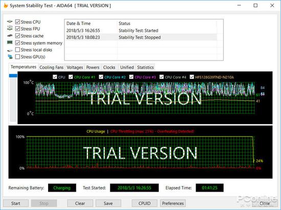Click the cache chip icon beside Stress cache

(10, 35)
